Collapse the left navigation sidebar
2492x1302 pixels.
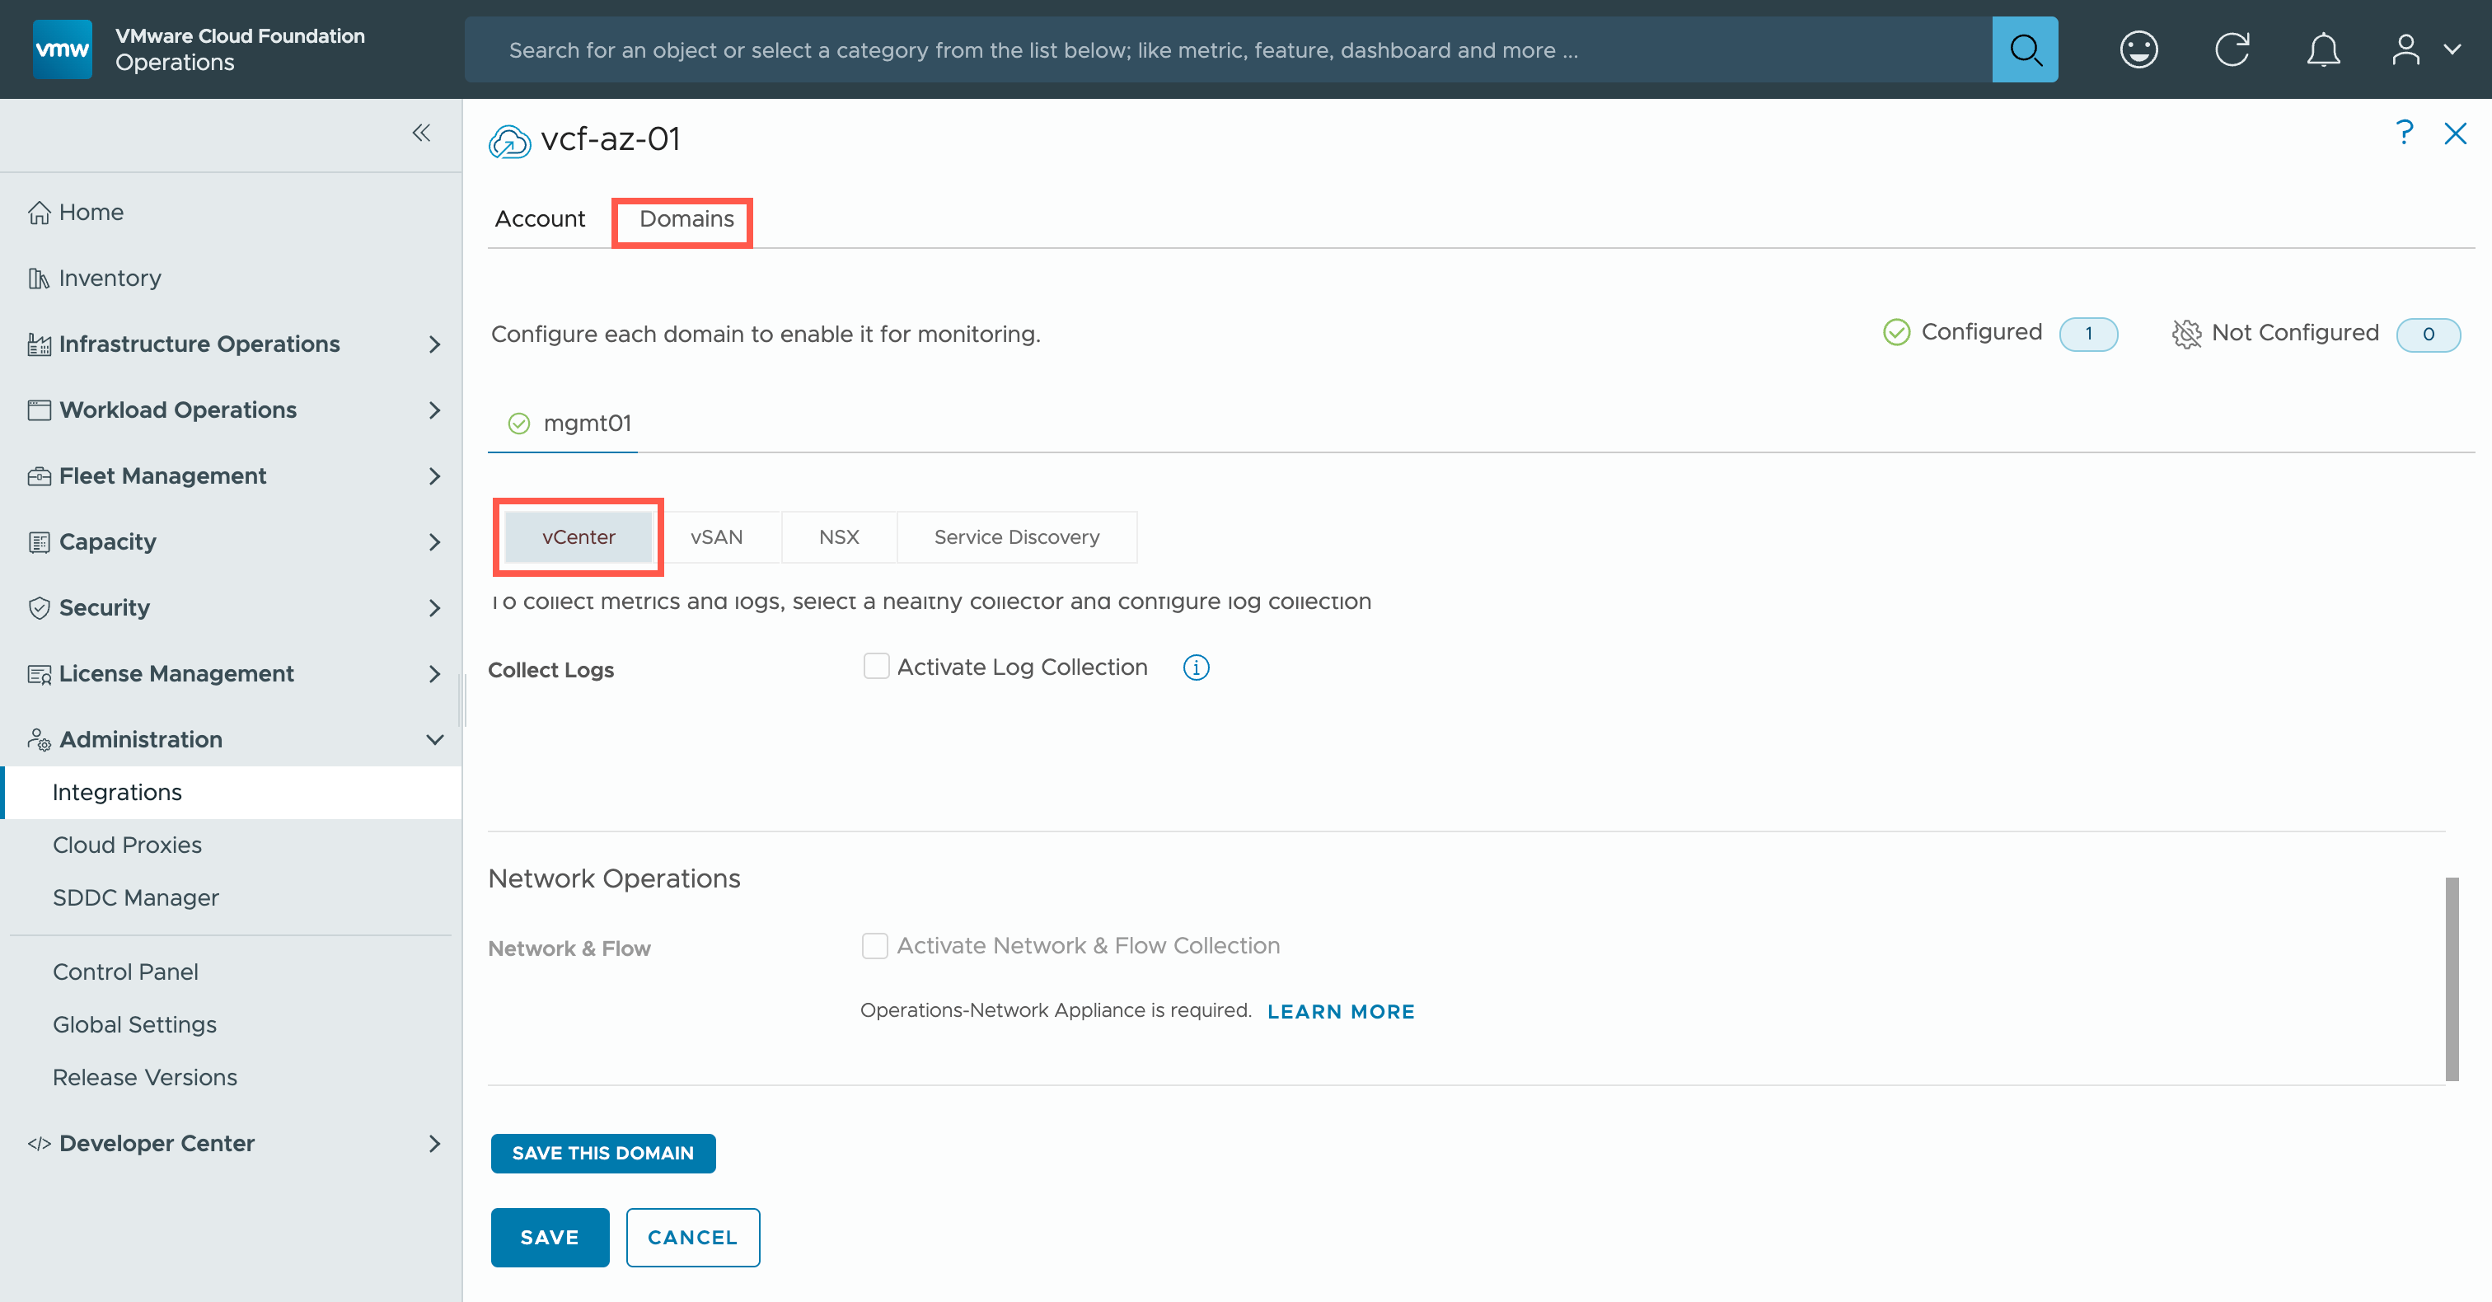tap(421, 133)
